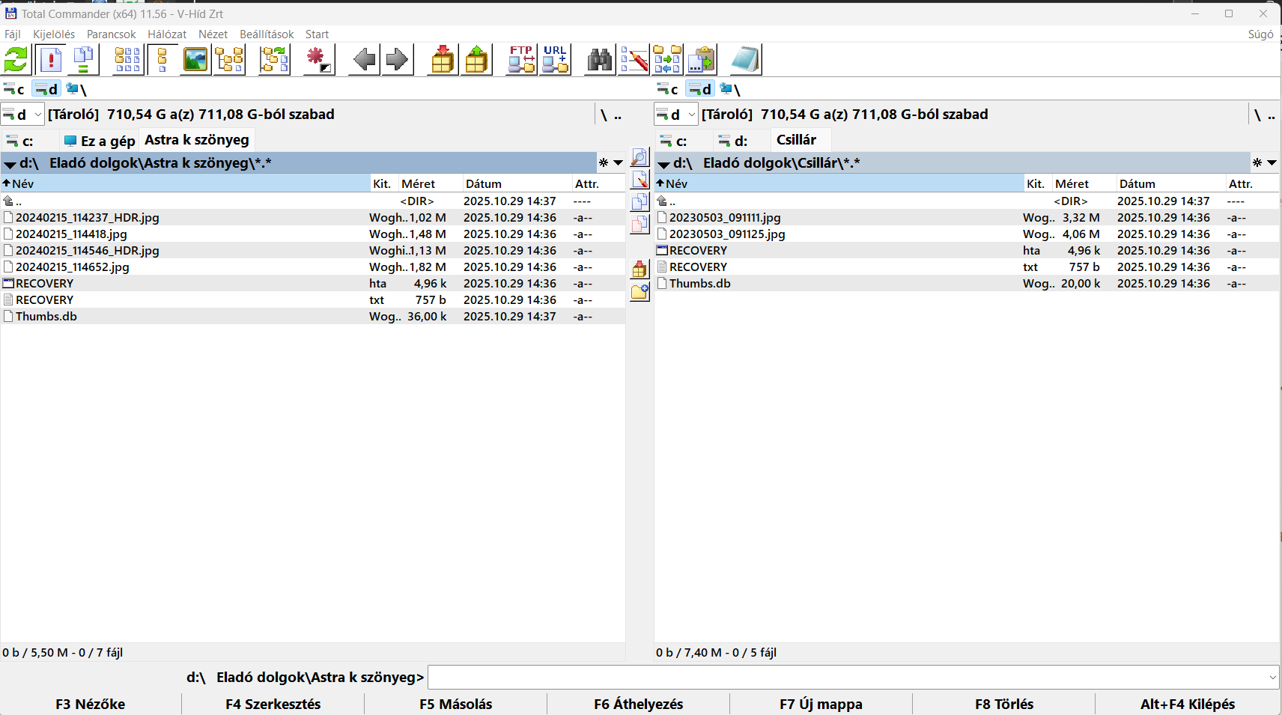
Task: Open Notepad from the toolbar
Action: click(745, 60)
